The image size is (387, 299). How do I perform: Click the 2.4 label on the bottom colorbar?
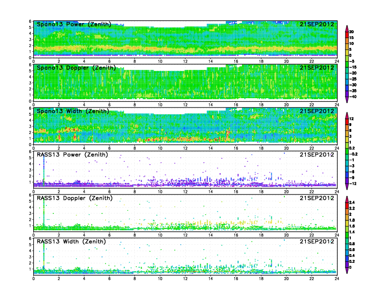pos(352,203)
